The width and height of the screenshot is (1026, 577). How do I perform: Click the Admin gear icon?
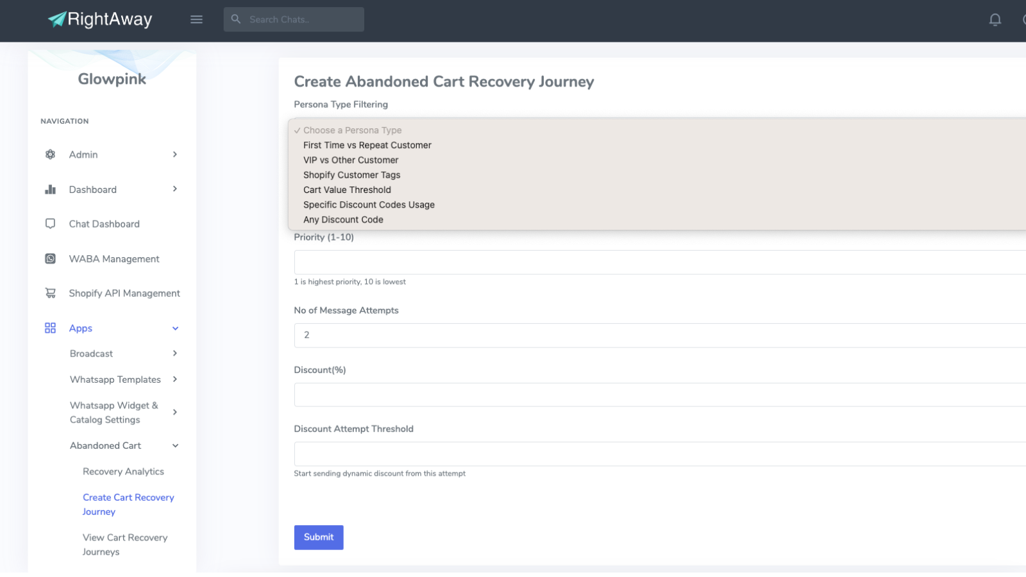(x=50, y=154)
